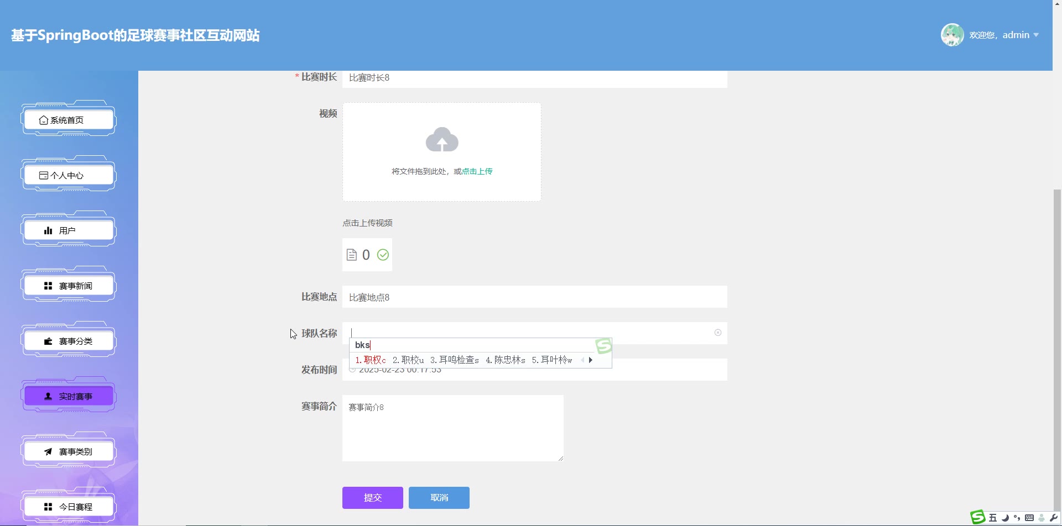1062x526 pixels.
Task: Open IME settings wrench icon
Action: (1054, 518)
